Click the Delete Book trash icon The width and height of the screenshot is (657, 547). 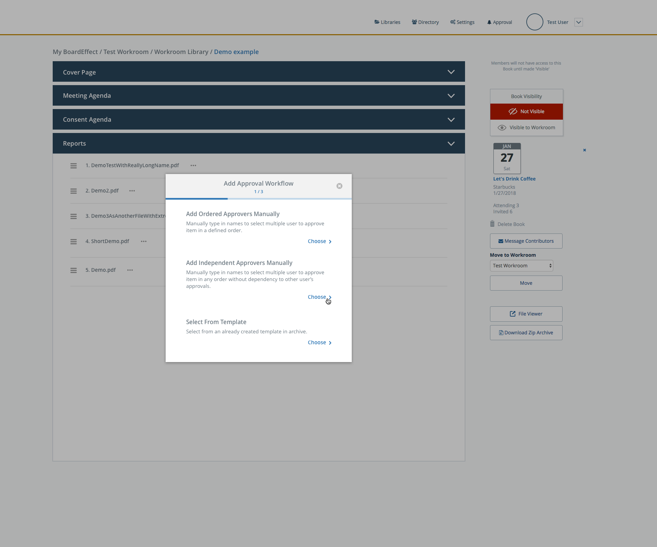[x=492, y=224]
